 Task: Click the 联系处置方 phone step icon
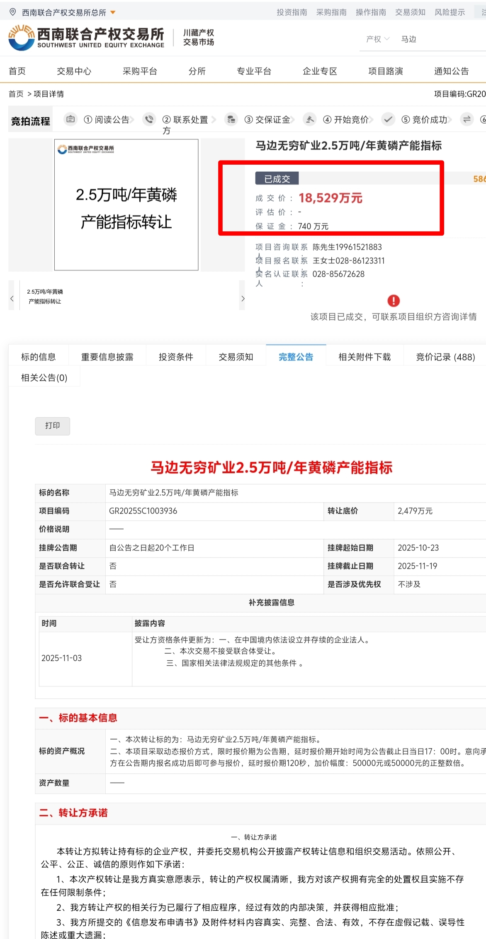click(149, 119)
